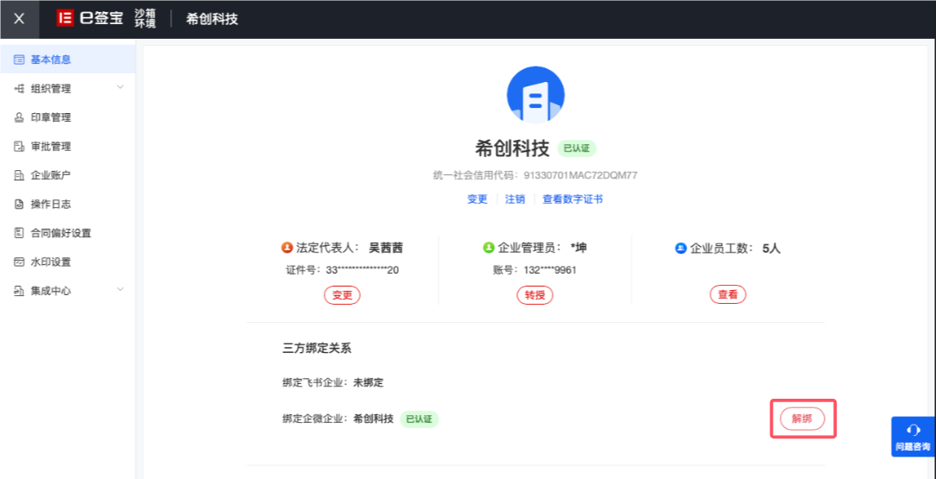Viewport: 936px width, 479px height.
Task: Open the 基本信息 menu item
Action: tap(67, 60)
